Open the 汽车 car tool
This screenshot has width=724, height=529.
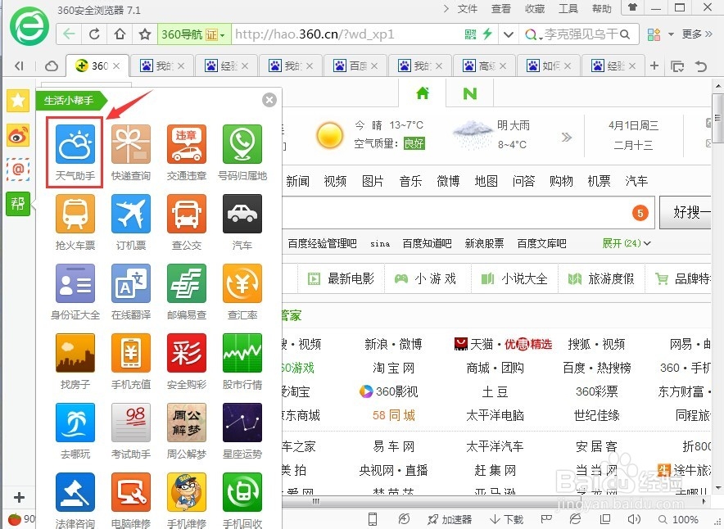coord(242,222)
